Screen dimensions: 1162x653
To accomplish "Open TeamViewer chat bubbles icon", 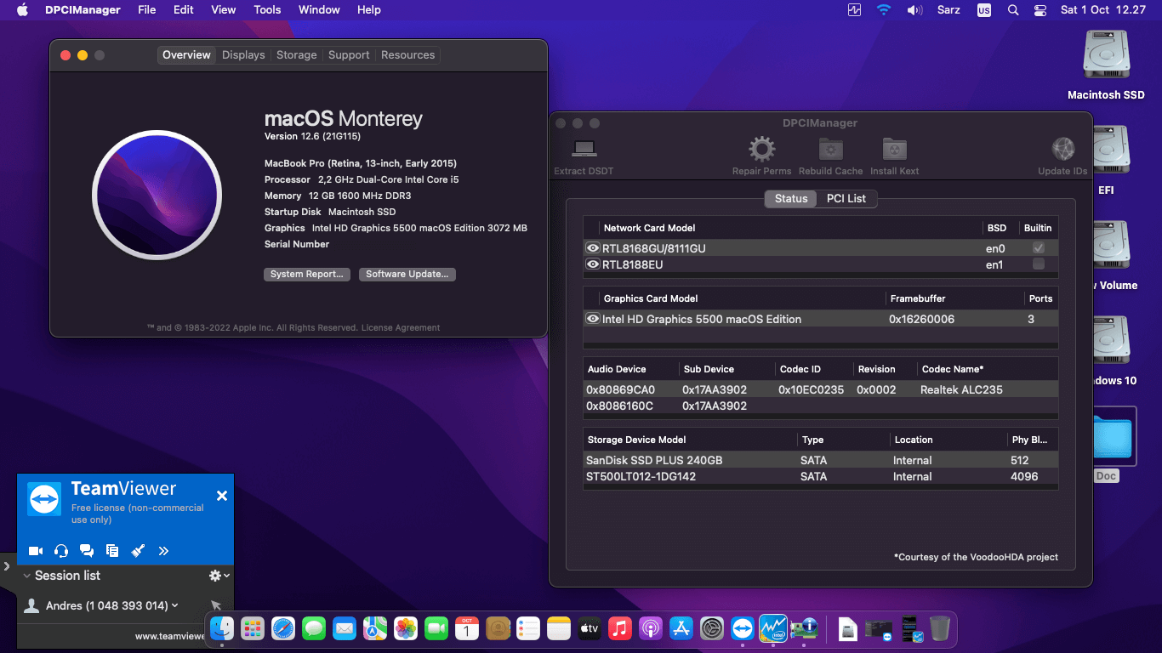I will point(87,551).
